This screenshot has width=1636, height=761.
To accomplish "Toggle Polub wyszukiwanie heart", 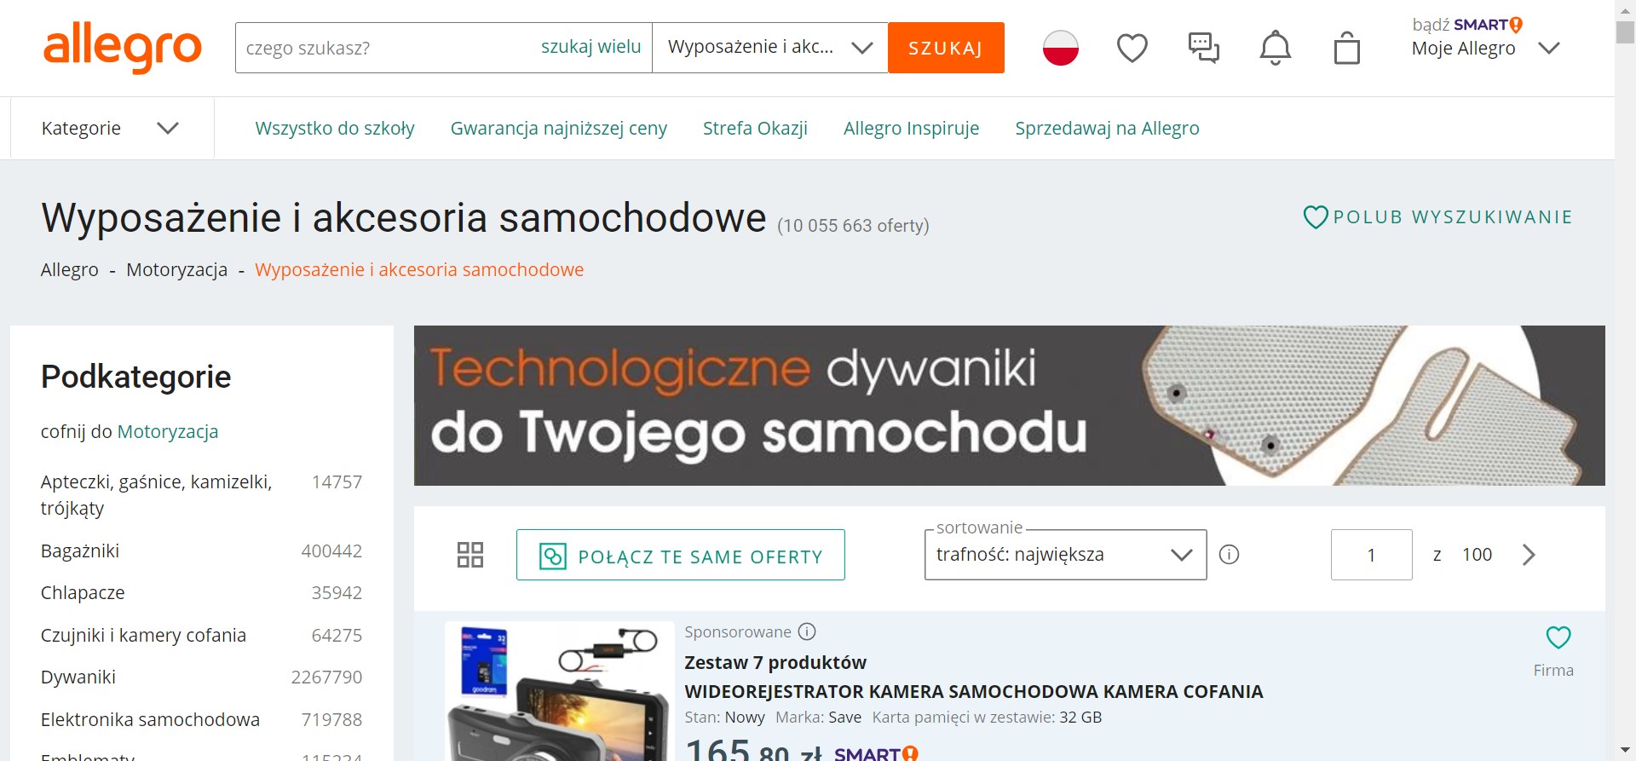I will coord(1316,217).
